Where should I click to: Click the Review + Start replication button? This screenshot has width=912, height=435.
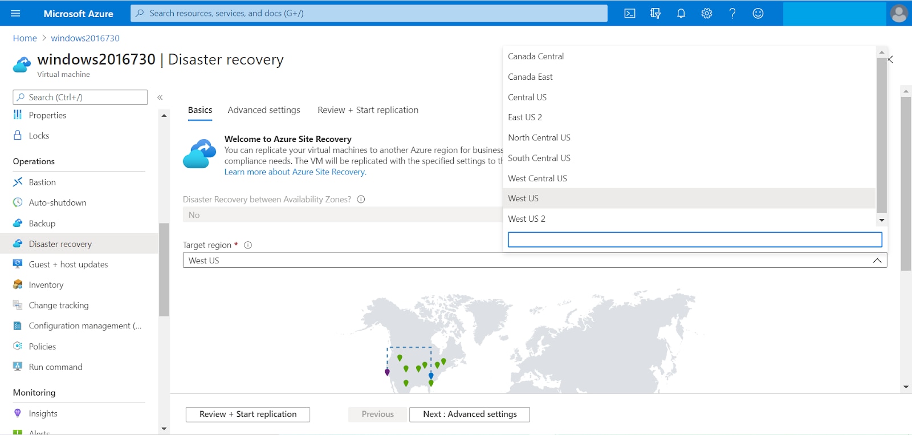point(247,414)
